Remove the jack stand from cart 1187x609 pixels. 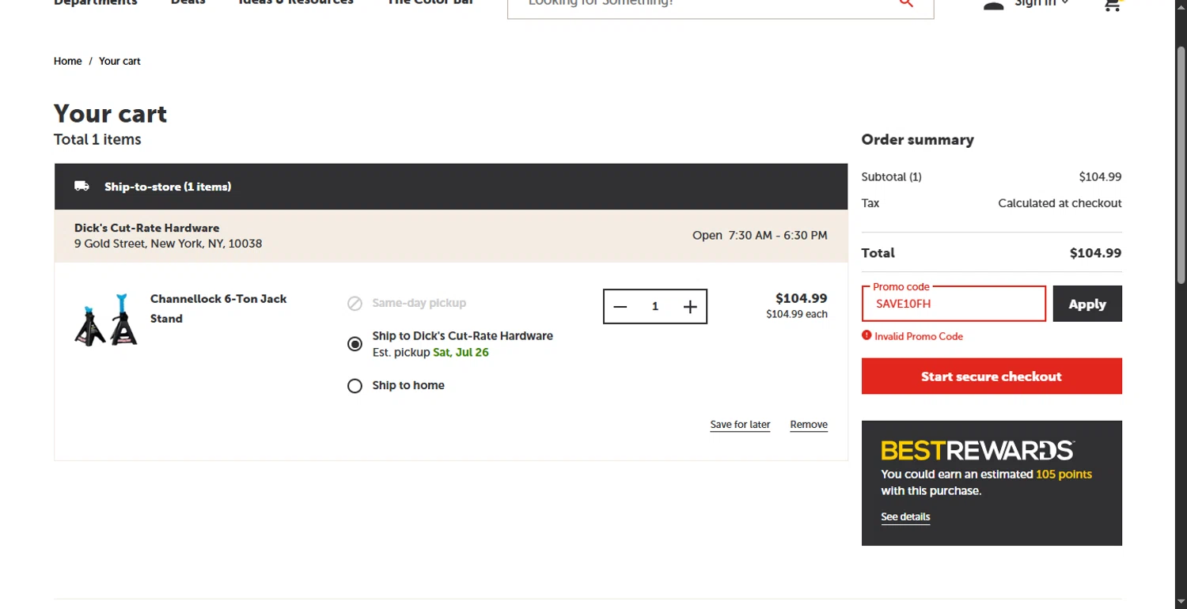(809, 425)
